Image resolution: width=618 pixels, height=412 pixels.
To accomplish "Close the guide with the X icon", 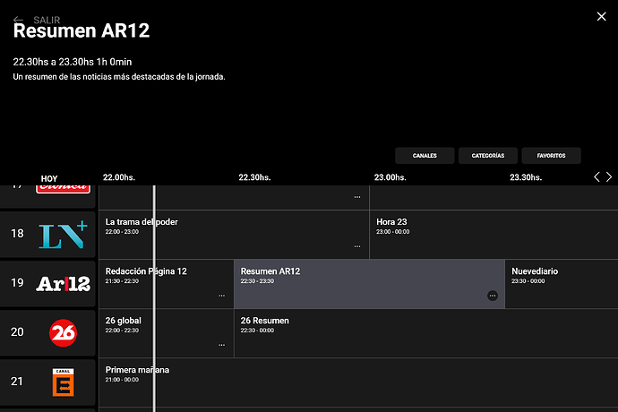I will click(601, 16).
